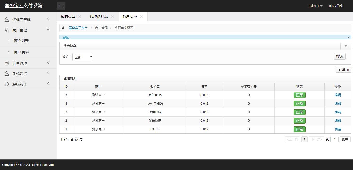Click 编辑 link for 银联快捷 channel
This screenshot has width=353, height=170.
pos(338,120)
